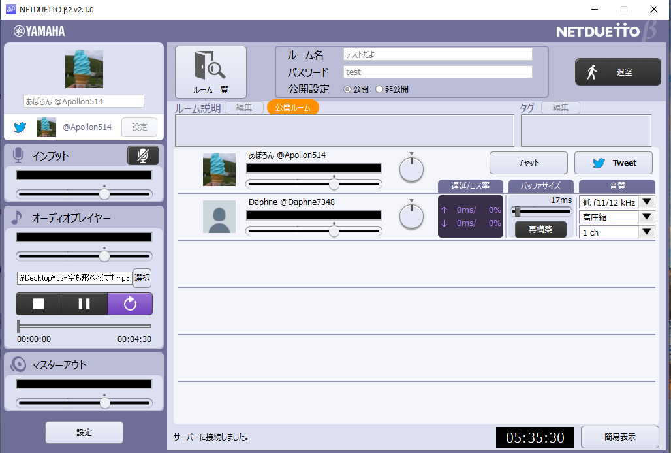Click the small ice cream Twitter avatar
This screenshot has height=453, width=671.
(46, 127)
